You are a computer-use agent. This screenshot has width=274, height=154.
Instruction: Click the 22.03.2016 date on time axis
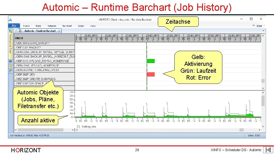pyautogui.click(x=112, y=35)
